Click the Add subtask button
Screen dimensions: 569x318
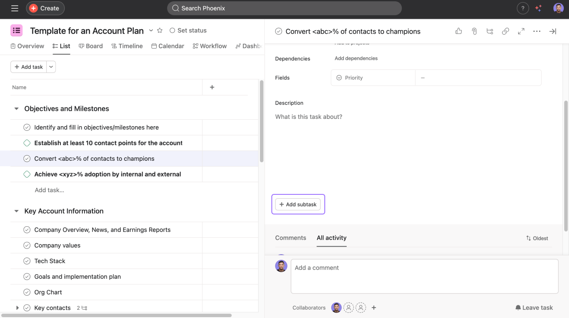point(298,204)
